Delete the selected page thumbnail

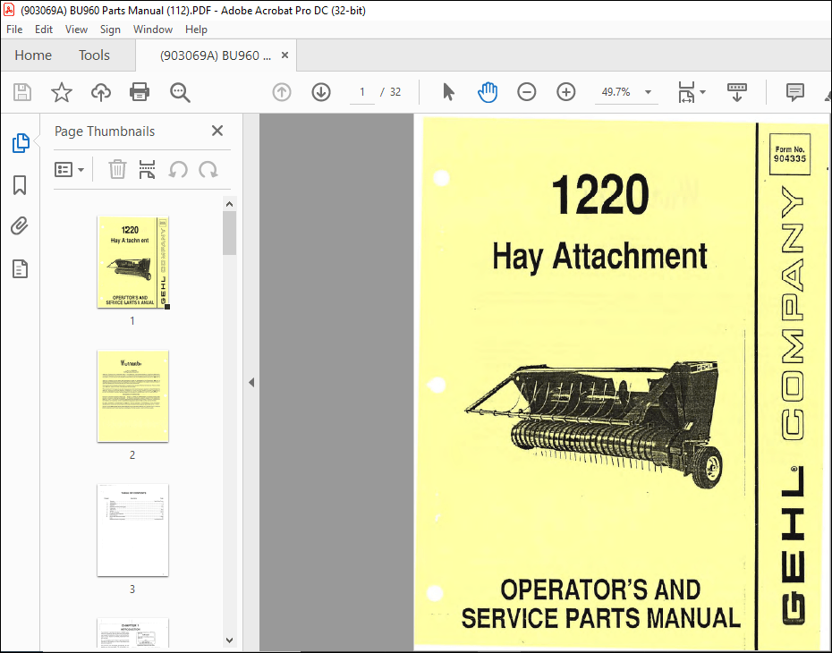click(x=117, y=169)
